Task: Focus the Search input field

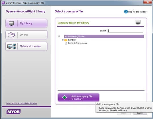Action: [x=125, y=31]
